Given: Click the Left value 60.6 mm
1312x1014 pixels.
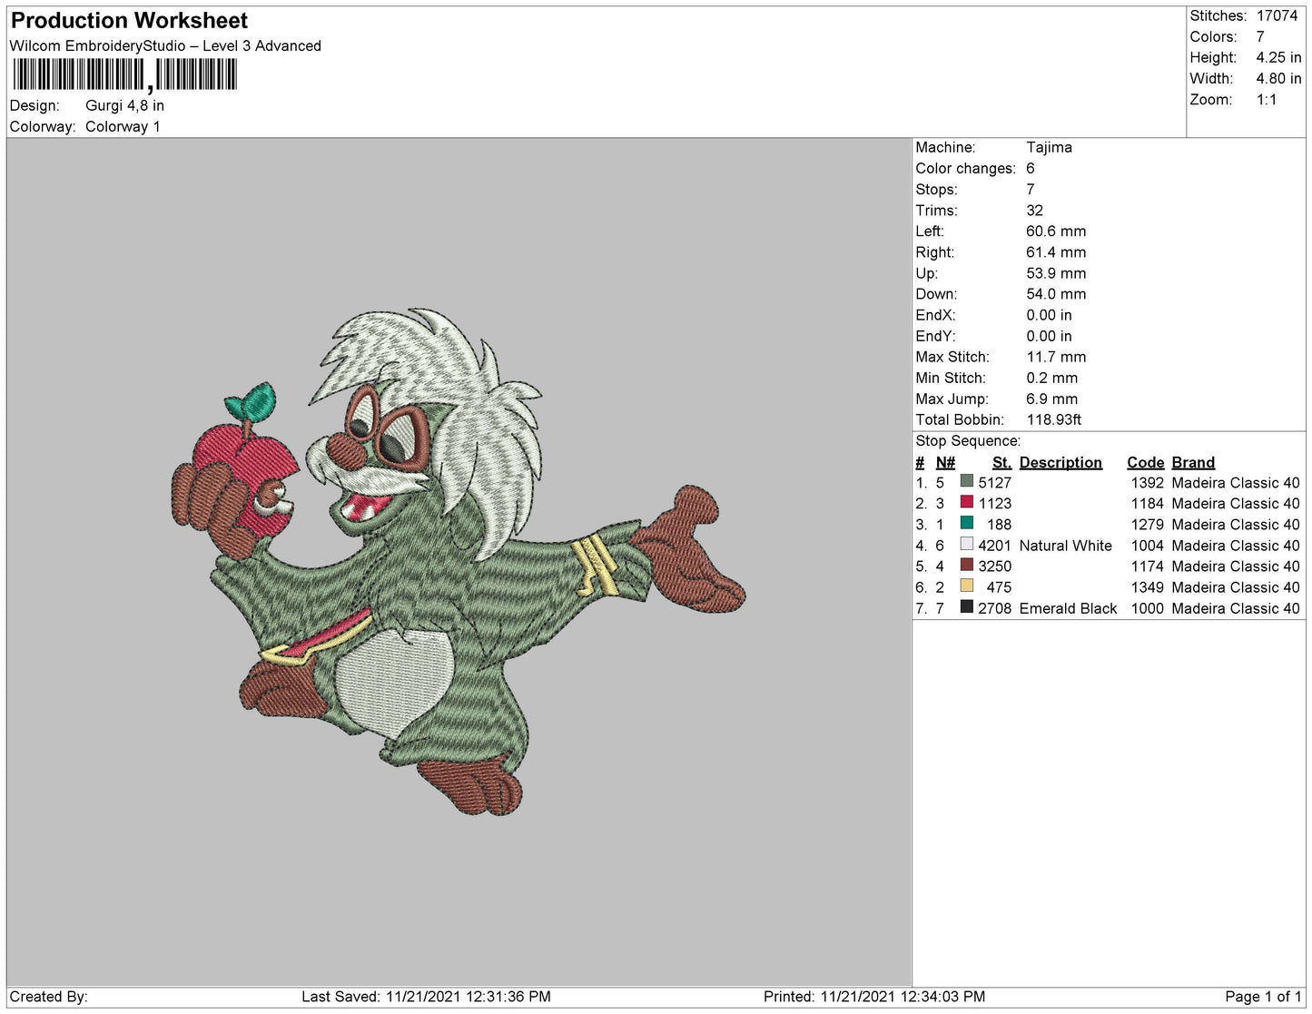Looking at the screenshot, I should [x=1056, y=231].
